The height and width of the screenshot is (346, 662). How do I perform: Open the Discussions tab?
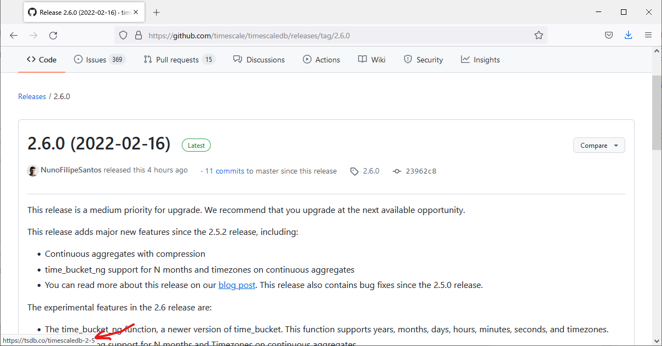point(259,60)
